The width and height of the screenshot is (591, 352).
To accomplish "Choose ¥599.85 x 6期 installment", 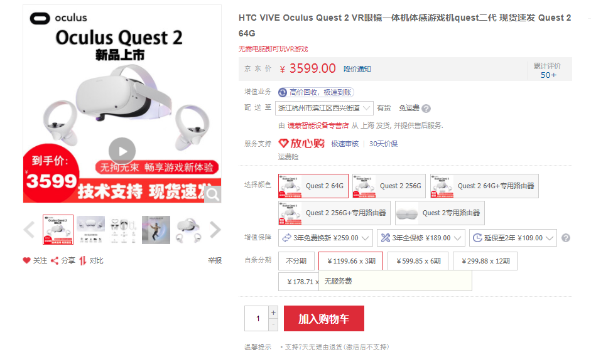I will [418, 261].
